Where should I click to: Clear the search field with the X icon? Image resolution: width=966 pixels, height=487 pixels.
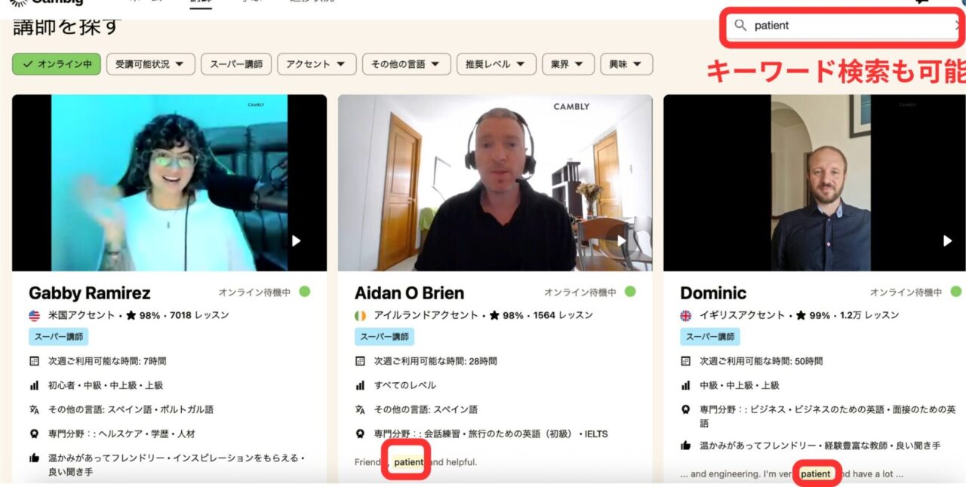click(x=958, y=26)
